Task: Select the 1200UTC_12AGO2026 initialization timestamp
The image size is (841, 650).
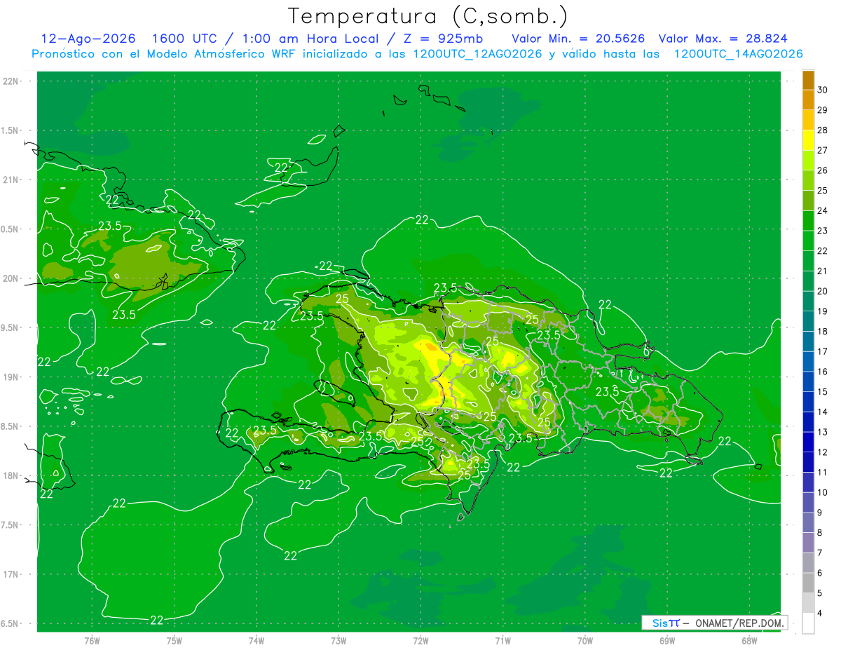Action: [x=477, y=54]
